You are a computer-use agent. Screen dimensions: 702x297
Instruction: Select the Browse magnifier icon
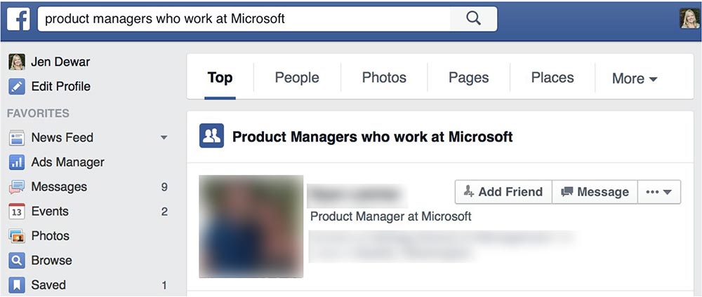[17, 261]
